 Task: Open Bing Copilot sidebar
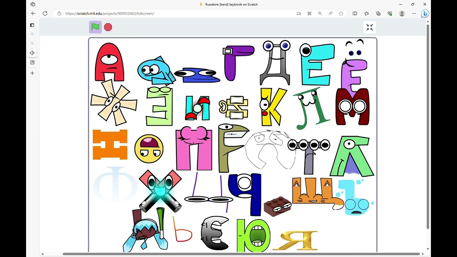425,14
